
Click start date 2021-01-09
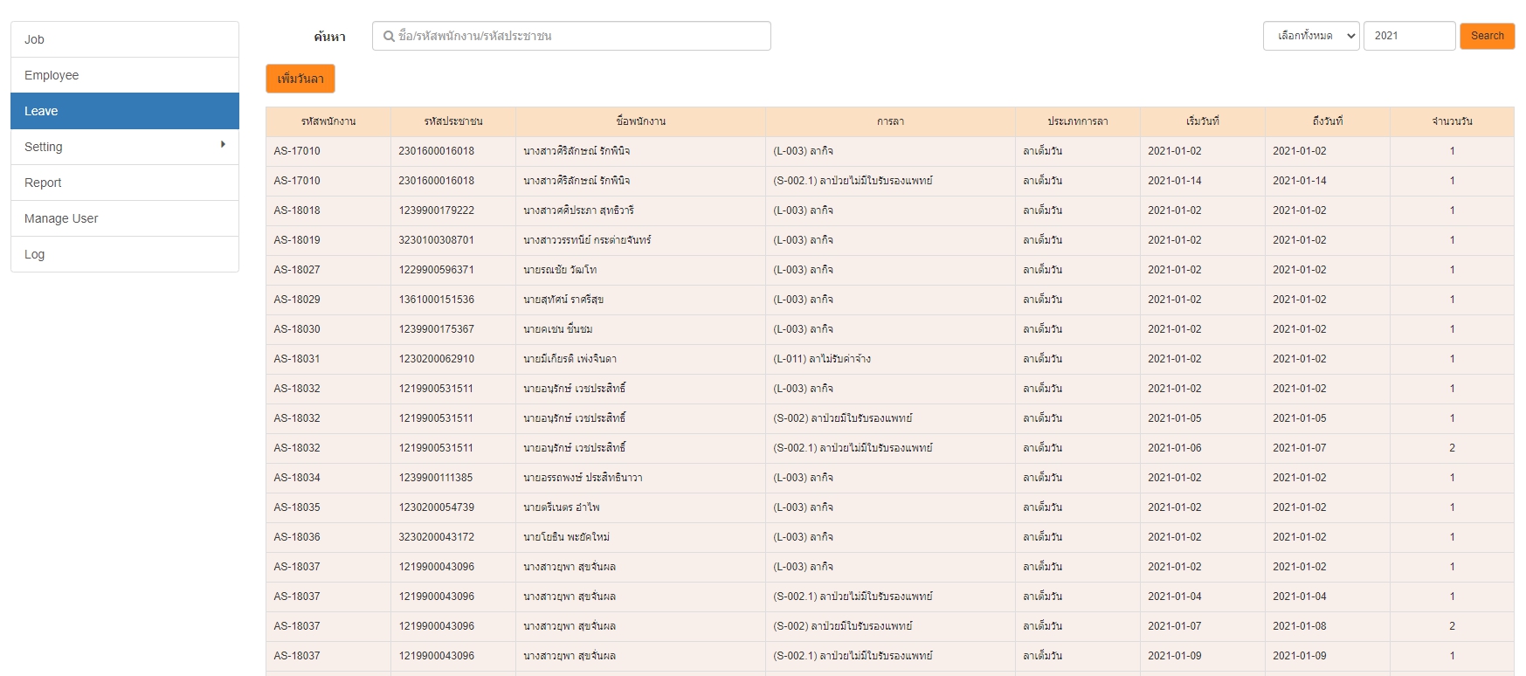[1175, 656]
